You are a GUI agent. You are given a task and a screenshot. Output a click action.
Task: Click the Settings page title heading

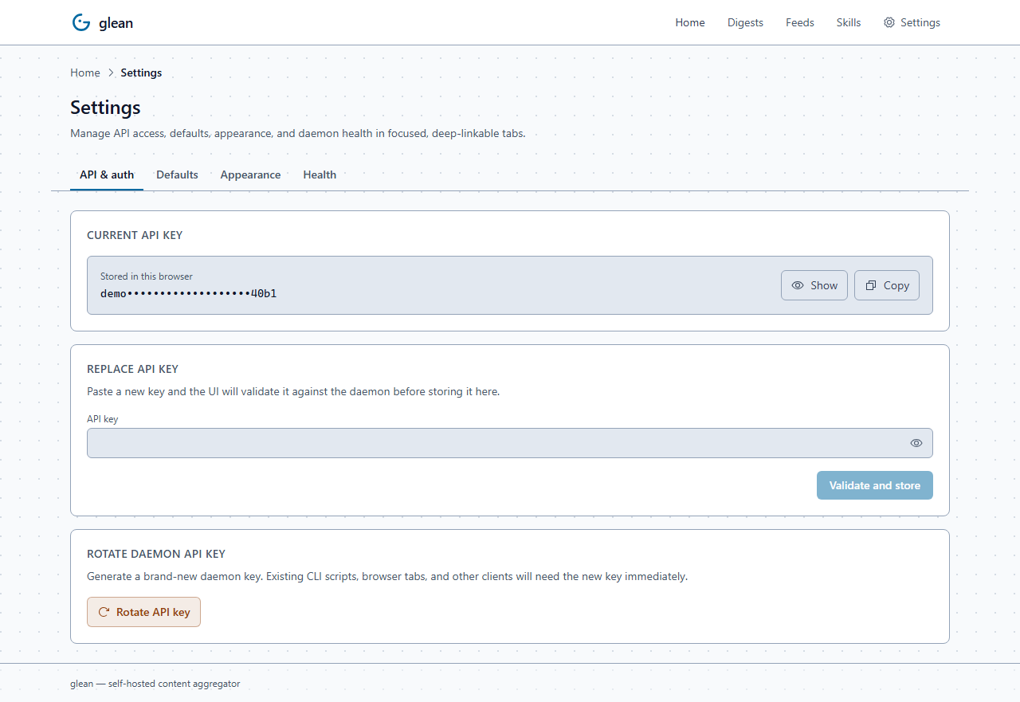(x=105, y=108)
